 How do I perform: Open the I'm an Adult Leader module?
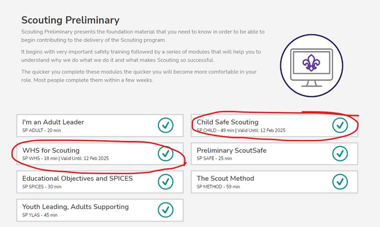click(x=53, y=122)
